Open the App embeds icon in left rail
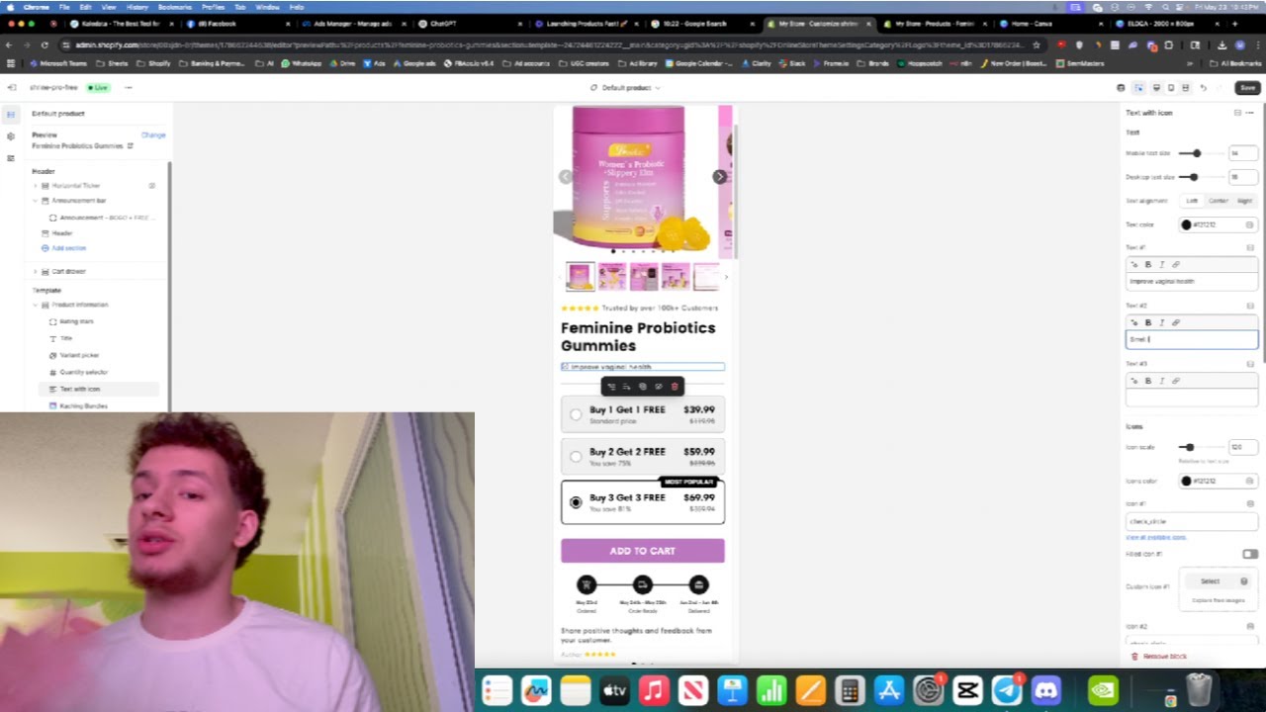The height and width of the screenshot is (712, 1266). tap(11, 157)
